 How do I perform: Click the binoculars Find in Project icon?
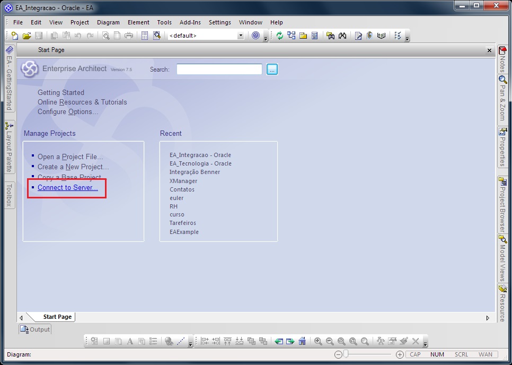click(342, 36)
